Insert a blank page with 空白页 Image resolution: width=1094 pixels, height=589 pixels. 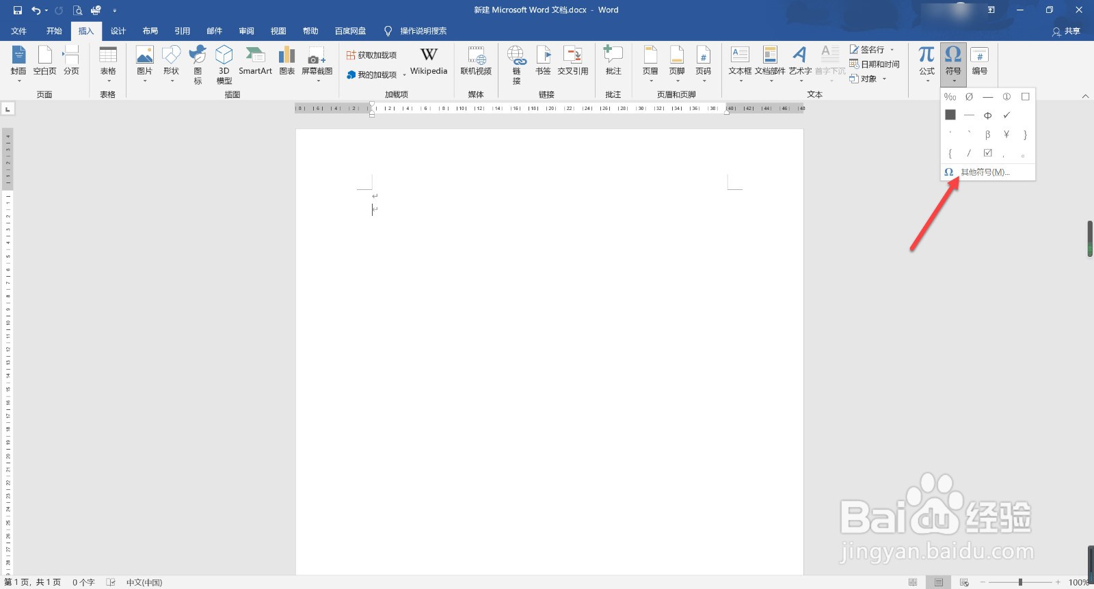[x=44, y=60]
